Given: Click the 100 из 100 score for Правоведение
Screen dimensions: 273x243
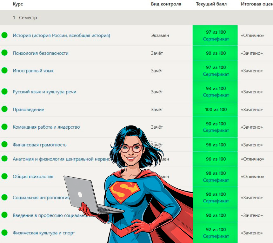Looking at the screenshot, I should [x=216, y=109].
